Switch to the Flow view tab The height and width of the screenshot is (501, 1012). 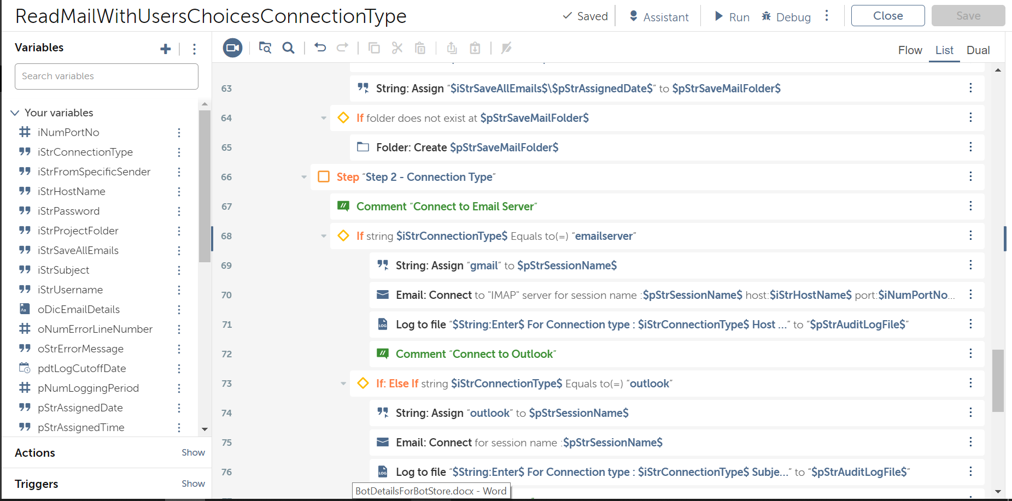(910, 50)
